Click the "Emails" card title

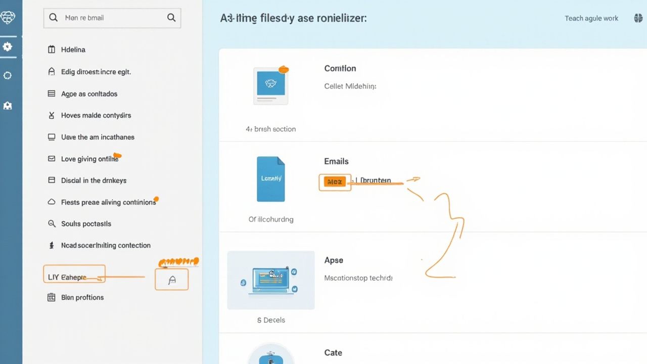tap(336, 161)
